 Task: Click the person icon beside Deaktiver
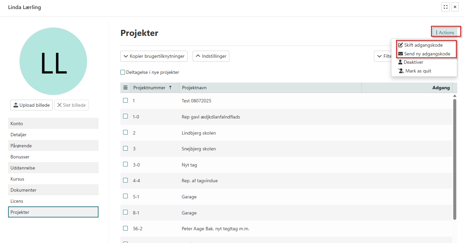click(400, 62)
